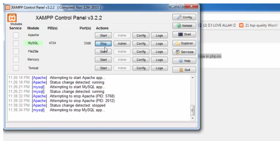Start the FileZilla module
The height and width of the screenshot is (141, 280).
(103, 52)
